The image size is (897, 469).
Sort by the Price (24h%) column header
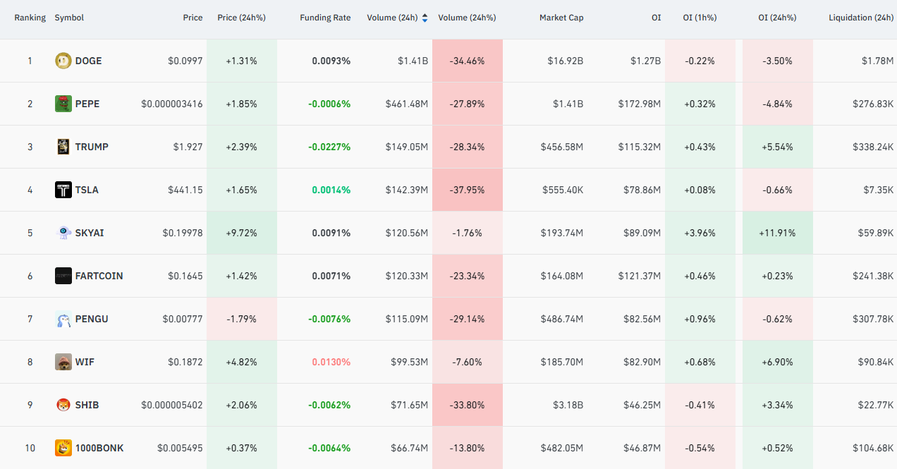(x=241, y=18)
